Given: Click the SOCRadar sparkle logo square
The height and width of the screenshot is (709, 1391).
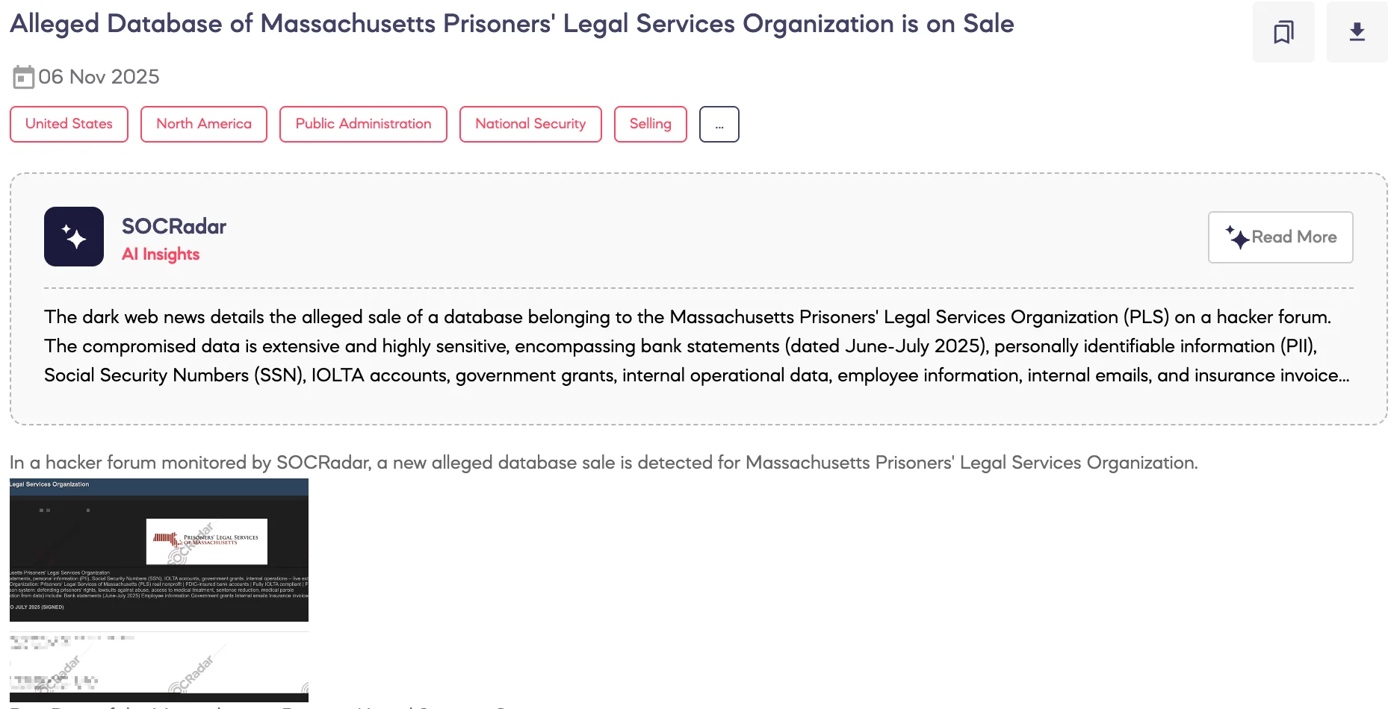Looking at the screenshot, I should click(74, 237).
